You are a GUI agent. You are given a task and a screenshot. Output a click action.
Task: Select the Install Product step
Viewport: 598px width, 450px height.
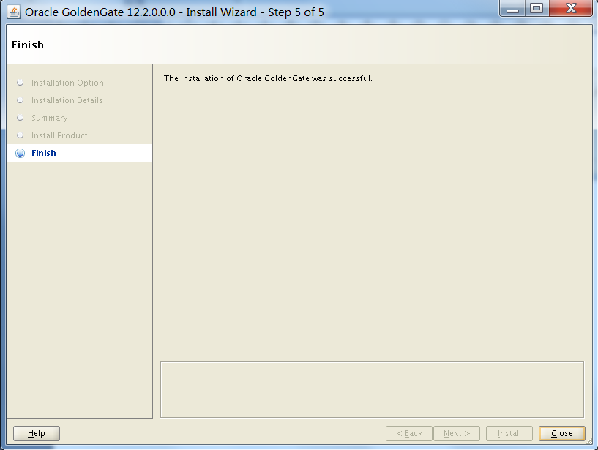coord(59,135)
